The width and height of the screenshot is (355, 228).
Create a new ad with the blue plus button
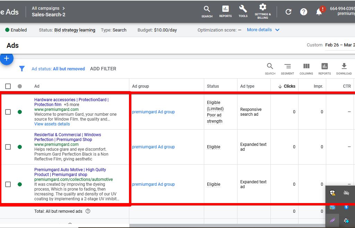(7, 58)
